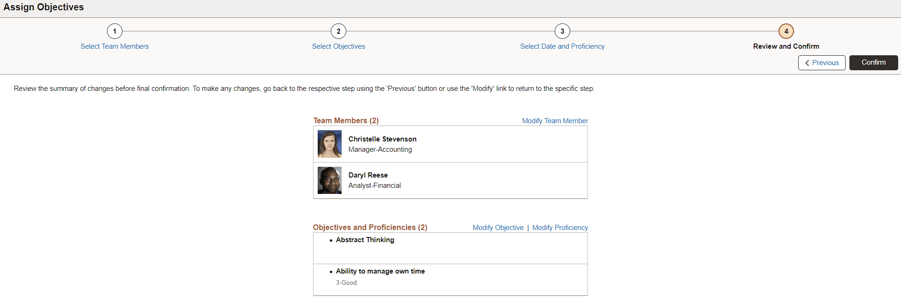Select the Daryl Reese name
The width and height of the screenshot is (901, 304).
tap(368, 175)
